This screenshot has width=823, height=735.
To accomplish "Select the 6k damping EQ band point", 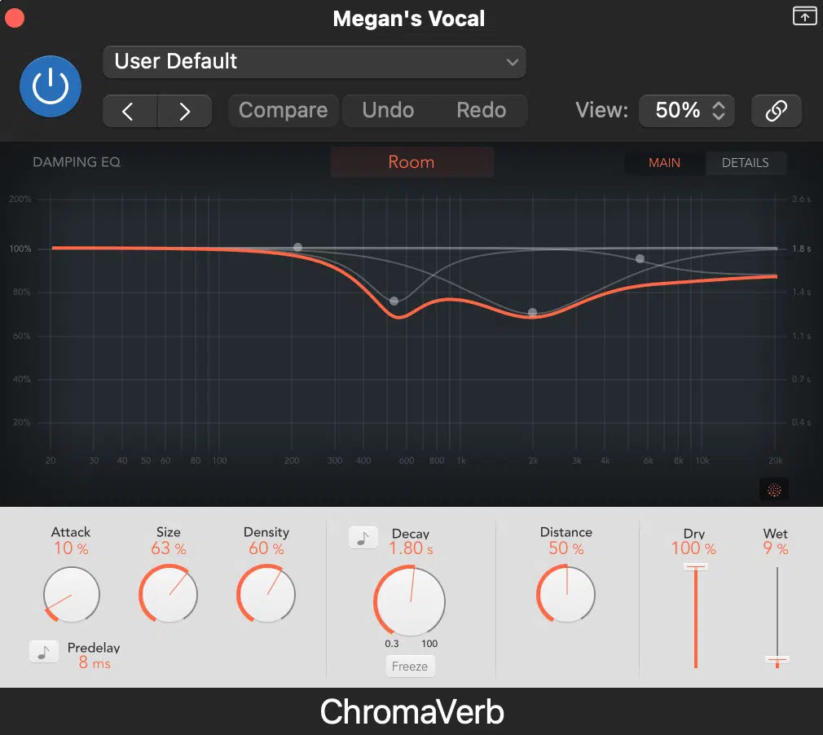I will pos(640,259).
